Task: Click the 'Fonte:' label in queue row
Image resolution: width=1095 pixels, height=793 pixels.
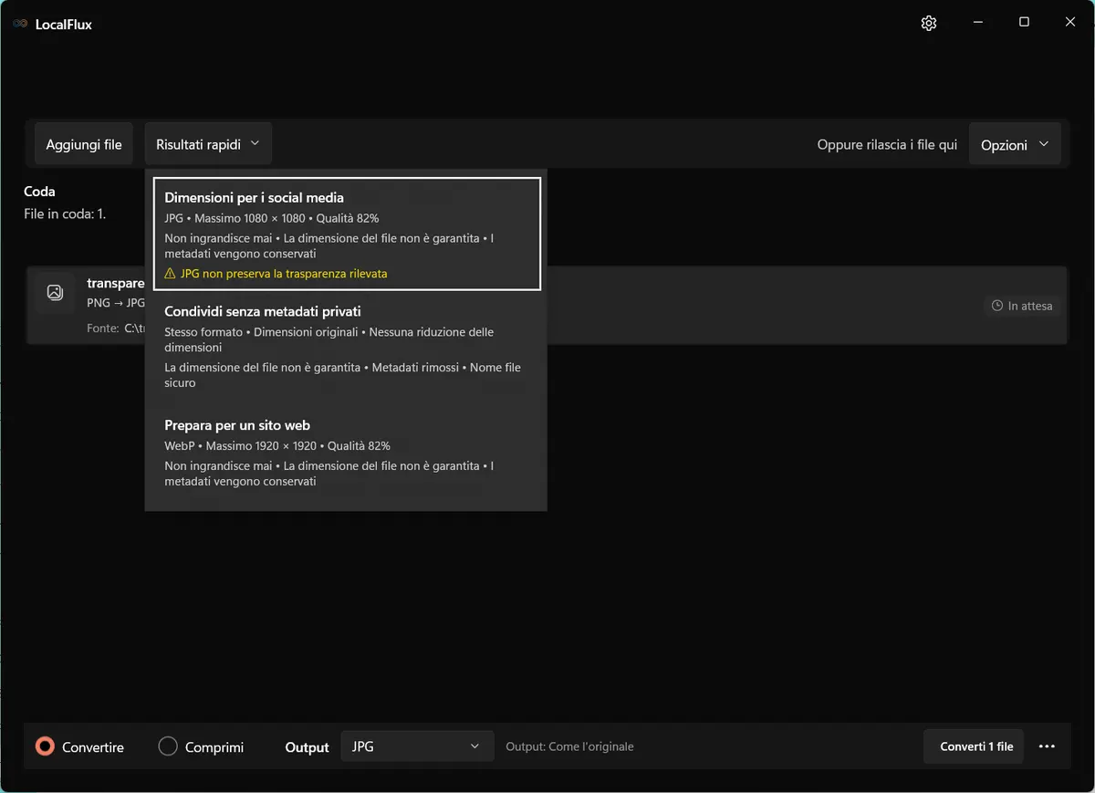Action: point(103,328)
